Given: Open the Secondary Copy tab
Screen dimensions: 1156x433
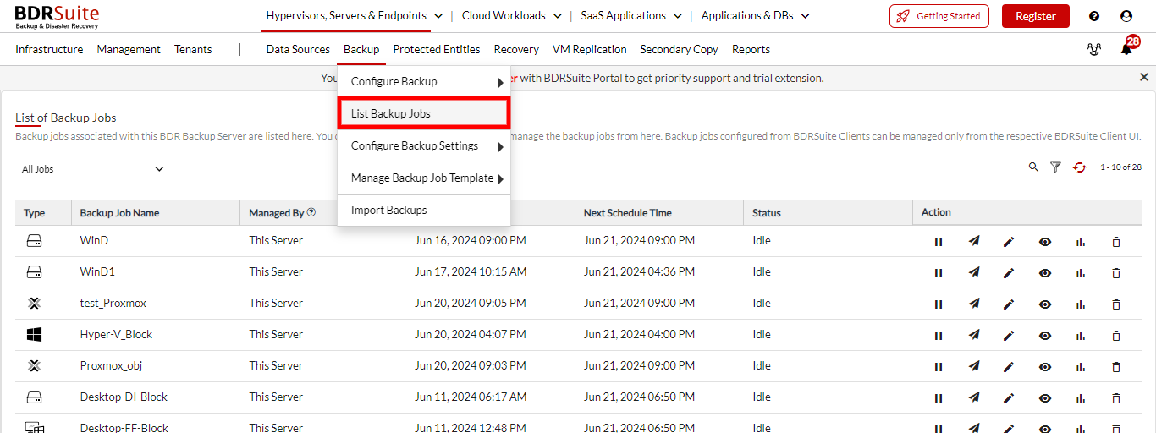Looking at the screenshot, I should point(680,49).
